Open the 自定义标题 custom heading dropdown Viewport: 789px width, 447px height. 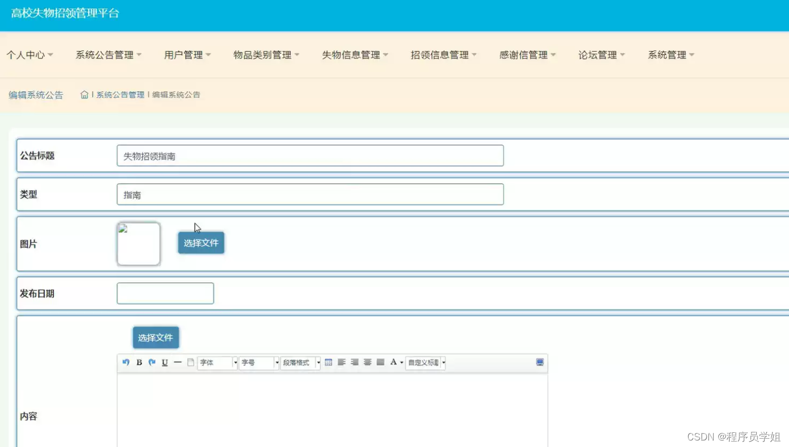click(x=426, y=363)
